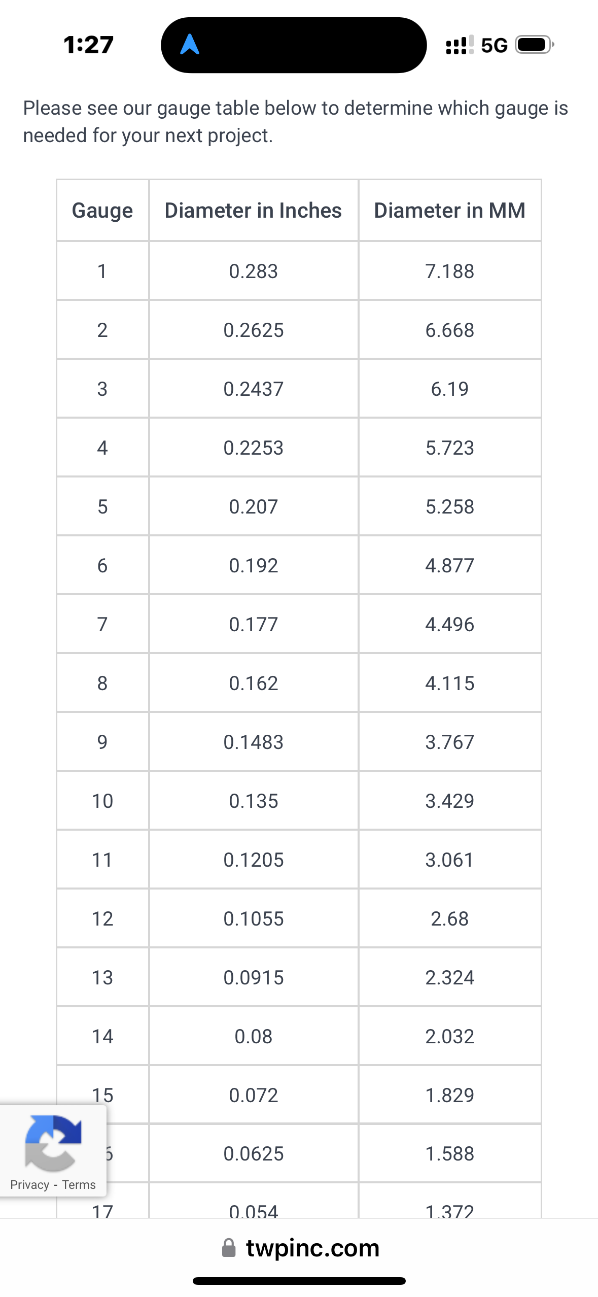The height and width of the screenshot is (1297, 598).
Task: Tap the gauge 10 row number
Action: click(102, 801)
